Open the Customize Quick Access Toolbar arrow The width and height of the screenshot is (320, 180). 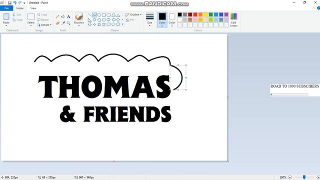(x=24, y=3)
